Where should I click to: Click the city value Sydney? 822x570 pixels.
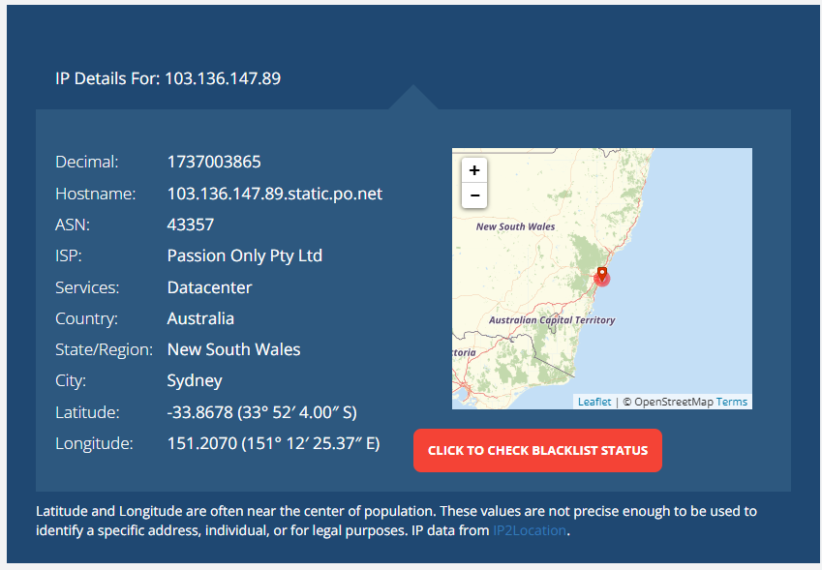click(x=195, y=381)
